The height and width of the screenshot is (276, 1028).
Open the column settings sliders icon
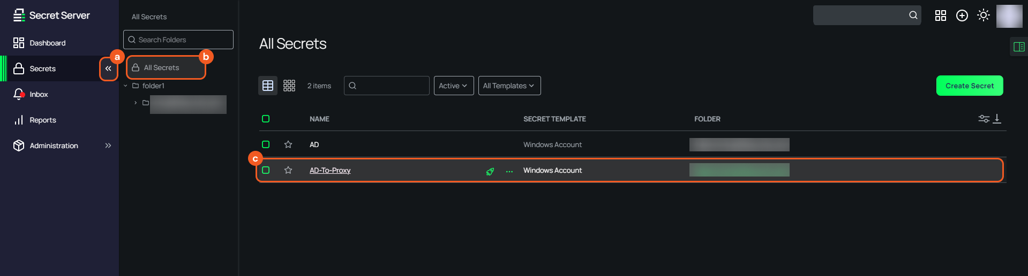coord(984,119)
